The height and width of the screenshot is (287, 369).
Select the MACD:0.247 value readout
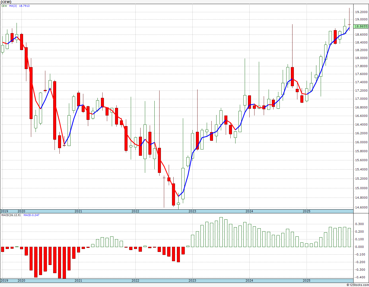click(31, 215)
